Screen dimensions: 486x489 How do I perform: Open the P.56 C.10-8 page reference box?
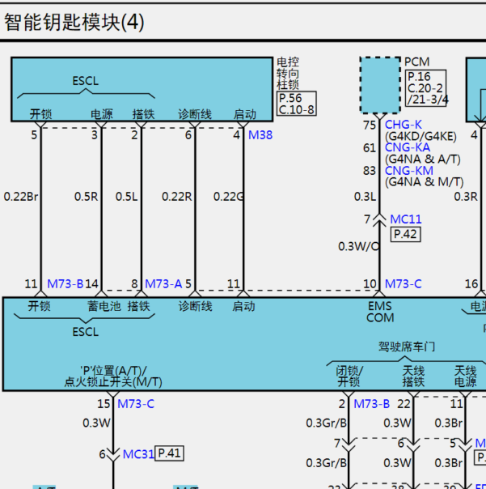[x=297, y=104]
